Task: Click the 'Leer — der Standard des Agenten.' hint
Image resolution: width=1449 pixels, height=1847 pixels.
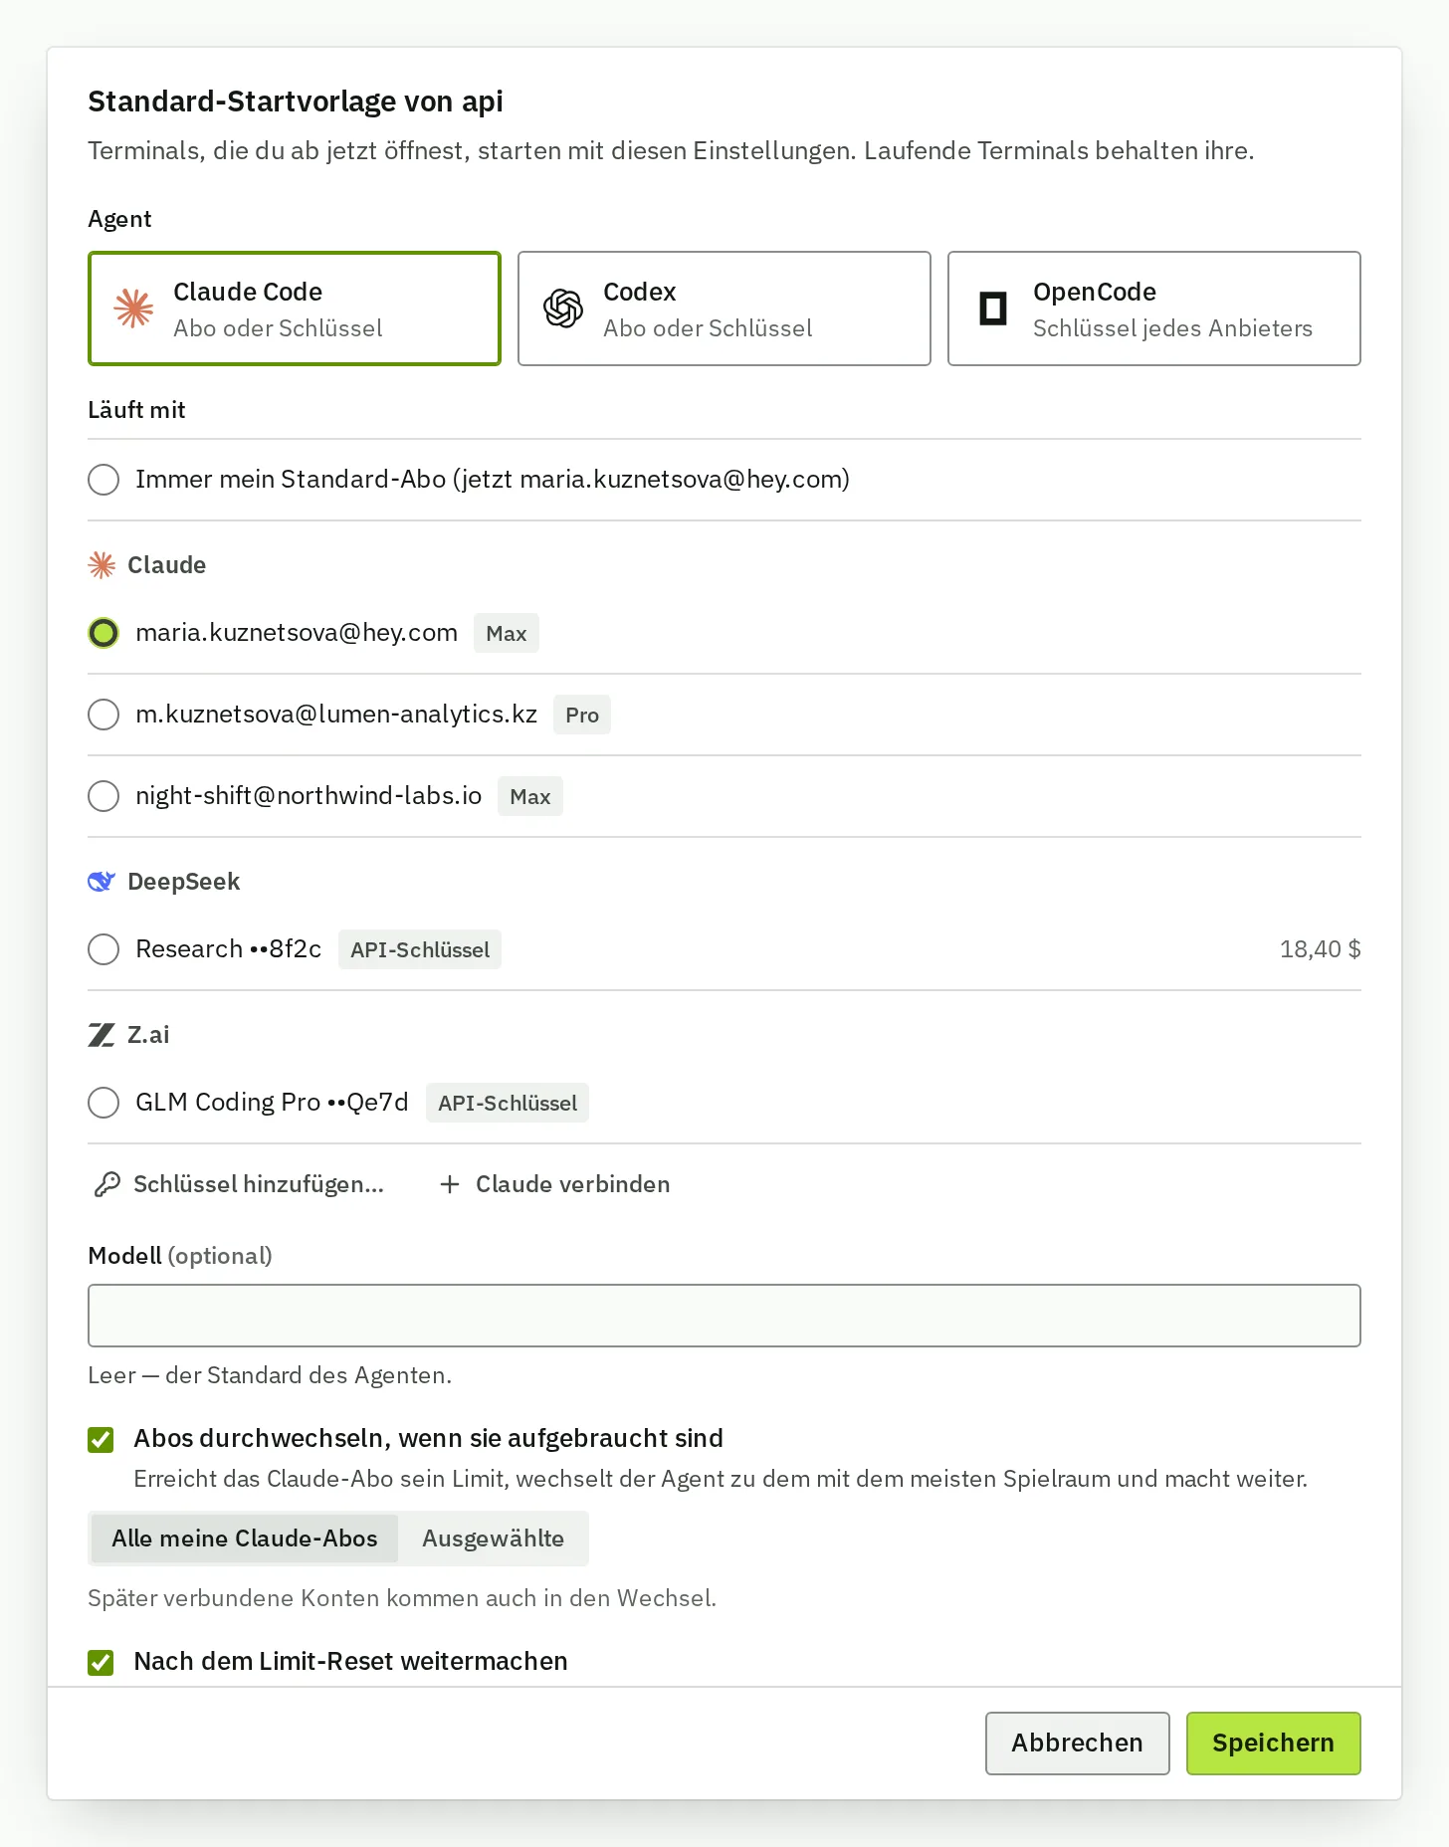Action: coord(270,1375)
